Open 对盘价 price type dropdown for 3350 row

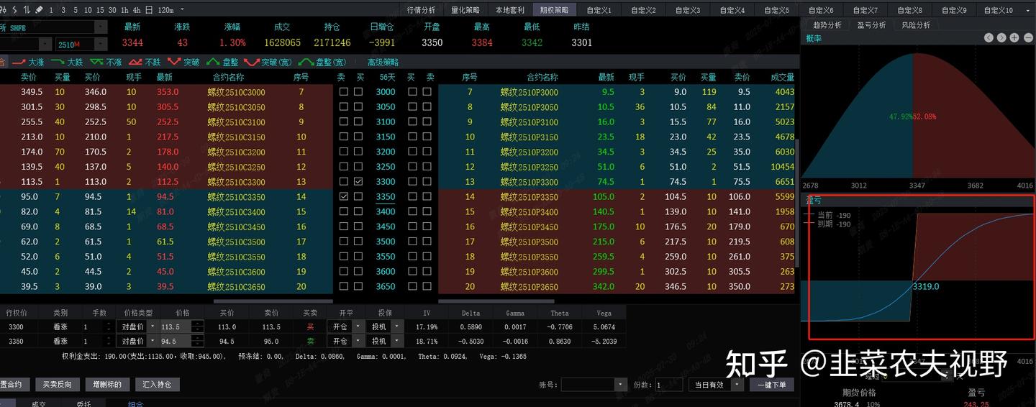(151, 342)
